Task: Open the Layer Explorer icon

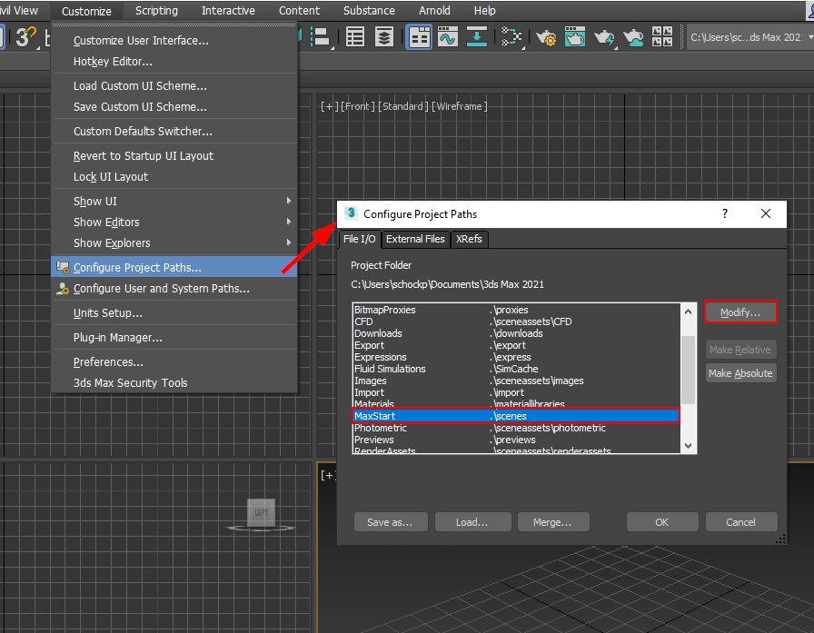Action: [384, 37]
